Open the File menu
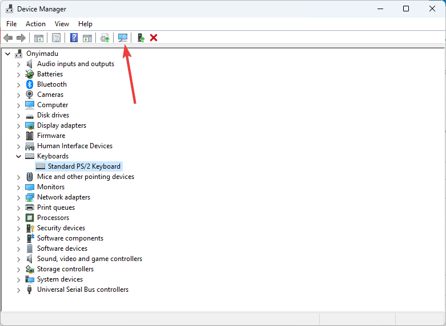 tap(11, 24)
